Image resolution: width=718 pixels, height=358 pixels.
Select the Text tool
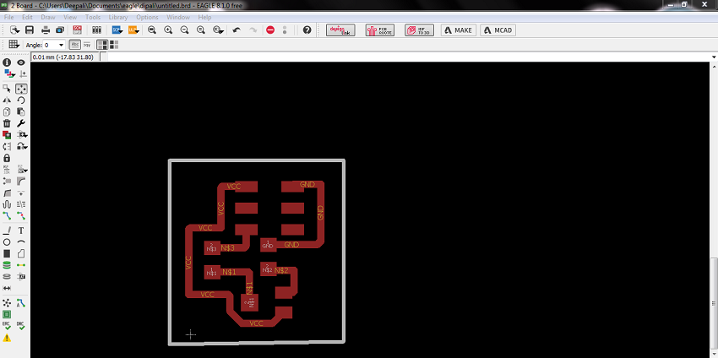pos(21,231)
